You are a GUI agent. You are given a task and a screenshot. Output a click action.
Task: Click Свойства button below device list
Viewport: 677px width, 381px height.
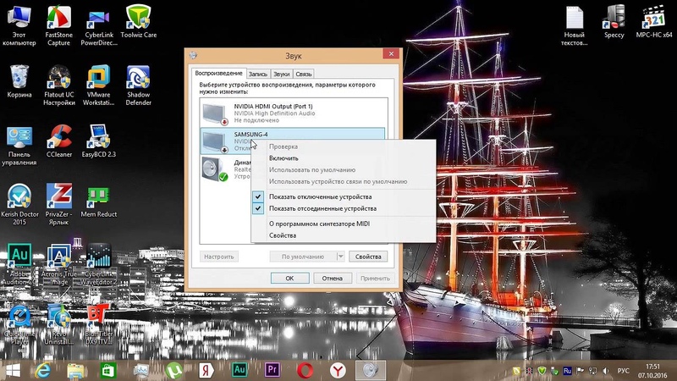coord(368,257)
